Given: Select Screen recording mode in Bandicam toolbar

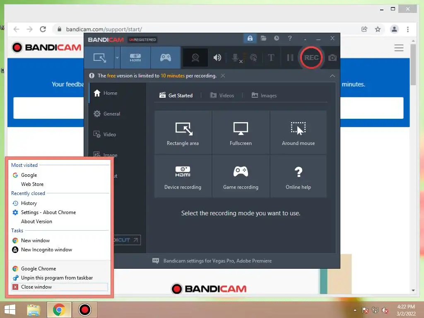Looking at the screenshot, I should click(99, 58).
